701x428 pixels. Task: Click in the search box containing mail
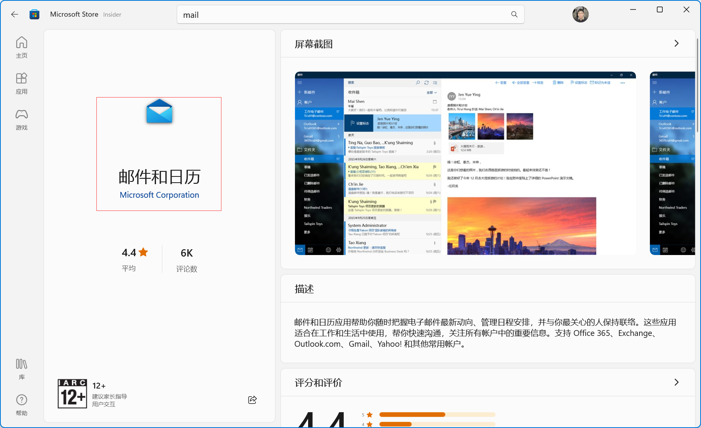pyautogui.click(x=351, y=14)
